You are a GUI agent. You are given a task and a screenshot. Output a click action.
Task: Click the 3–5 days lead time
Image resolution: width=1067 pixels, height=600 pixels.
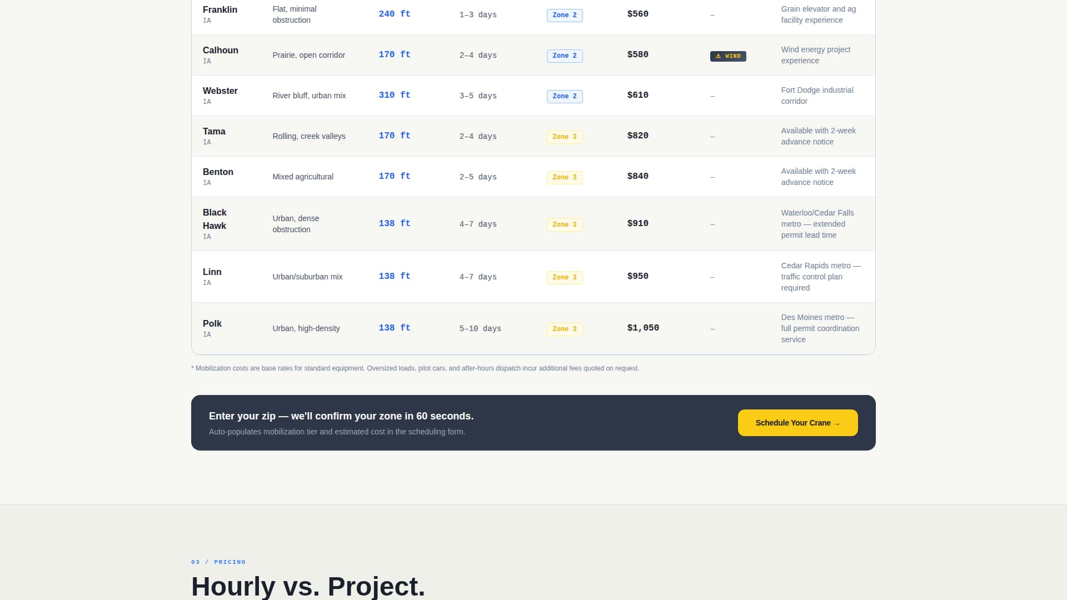pos(478,96)
